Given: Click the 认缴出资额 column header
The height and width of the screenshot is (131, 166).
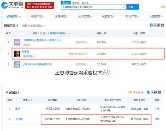Looking at the screenshot, I should click(139, 33).
